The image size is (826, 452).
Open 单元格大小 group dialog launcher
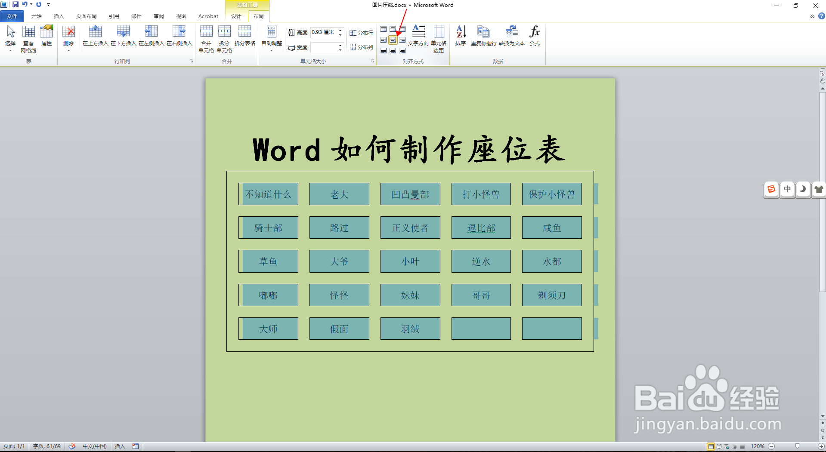[x=373, y=61]
